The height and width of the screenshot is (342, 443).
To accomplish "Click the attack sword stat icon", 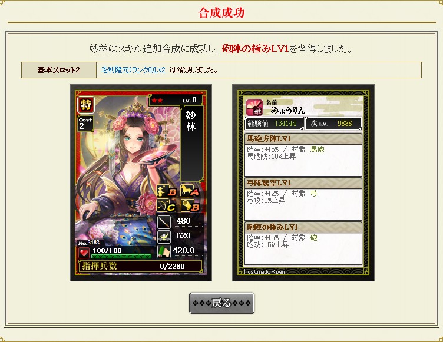I will click(164, 221).
